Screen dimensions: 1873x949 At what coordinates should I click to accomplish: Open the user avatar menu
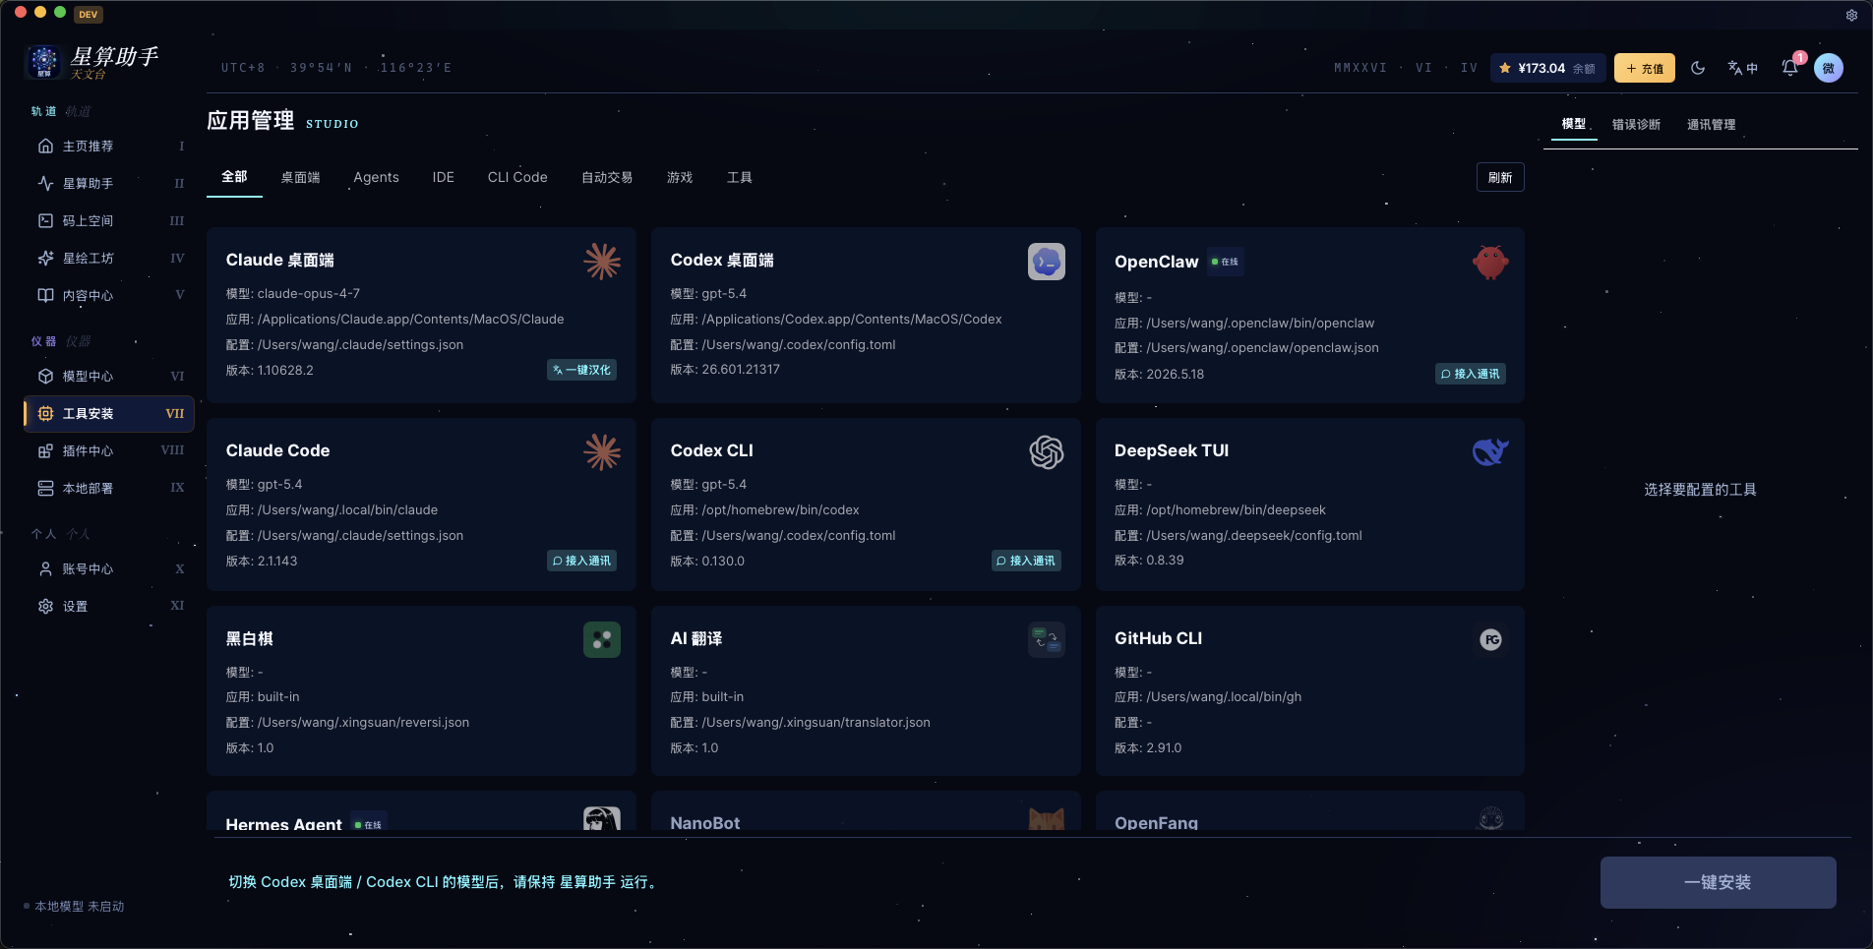point(1829,68)
